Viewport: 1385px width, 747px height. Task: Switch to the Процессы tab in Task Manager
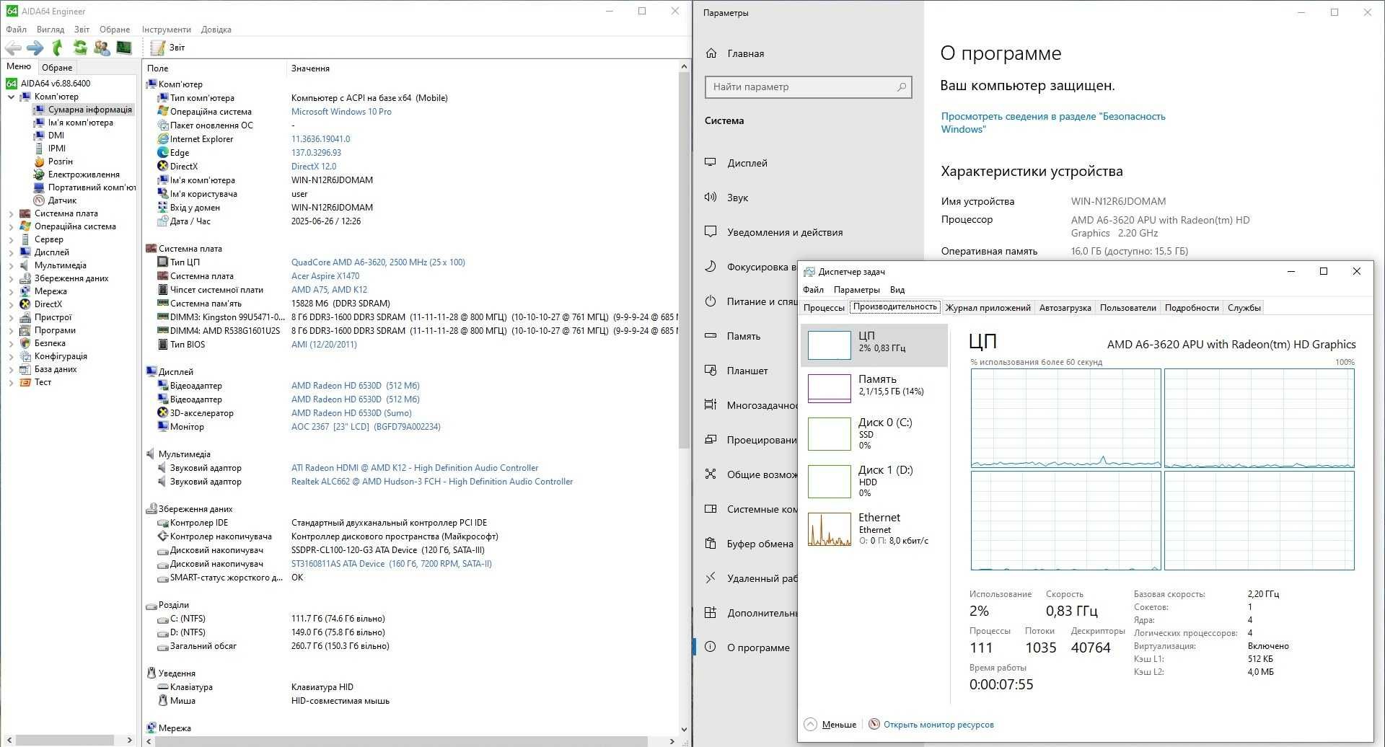click(x=824, y=308)
